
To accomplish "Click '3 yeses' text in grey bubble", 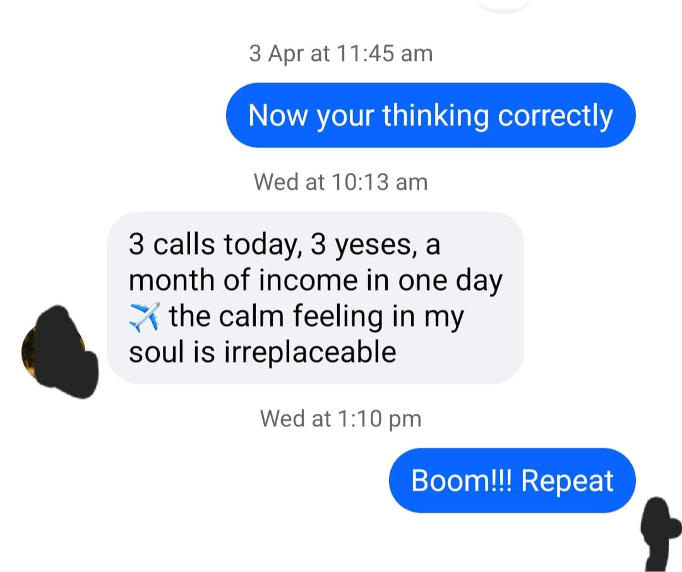I will click(x=361, y=245).
